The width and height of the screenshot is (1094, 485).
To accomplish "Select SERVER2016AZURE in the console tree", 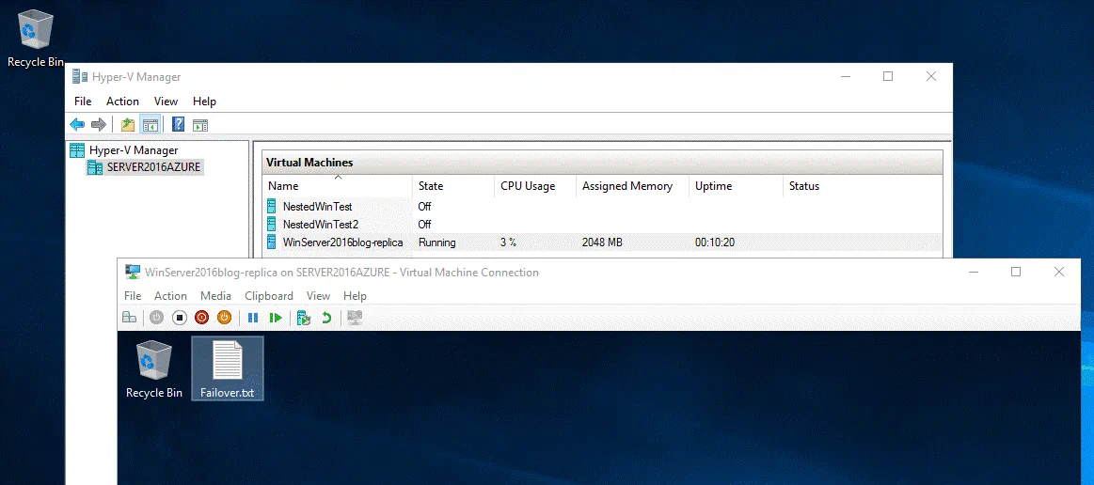I will click(x=153, y=167).
